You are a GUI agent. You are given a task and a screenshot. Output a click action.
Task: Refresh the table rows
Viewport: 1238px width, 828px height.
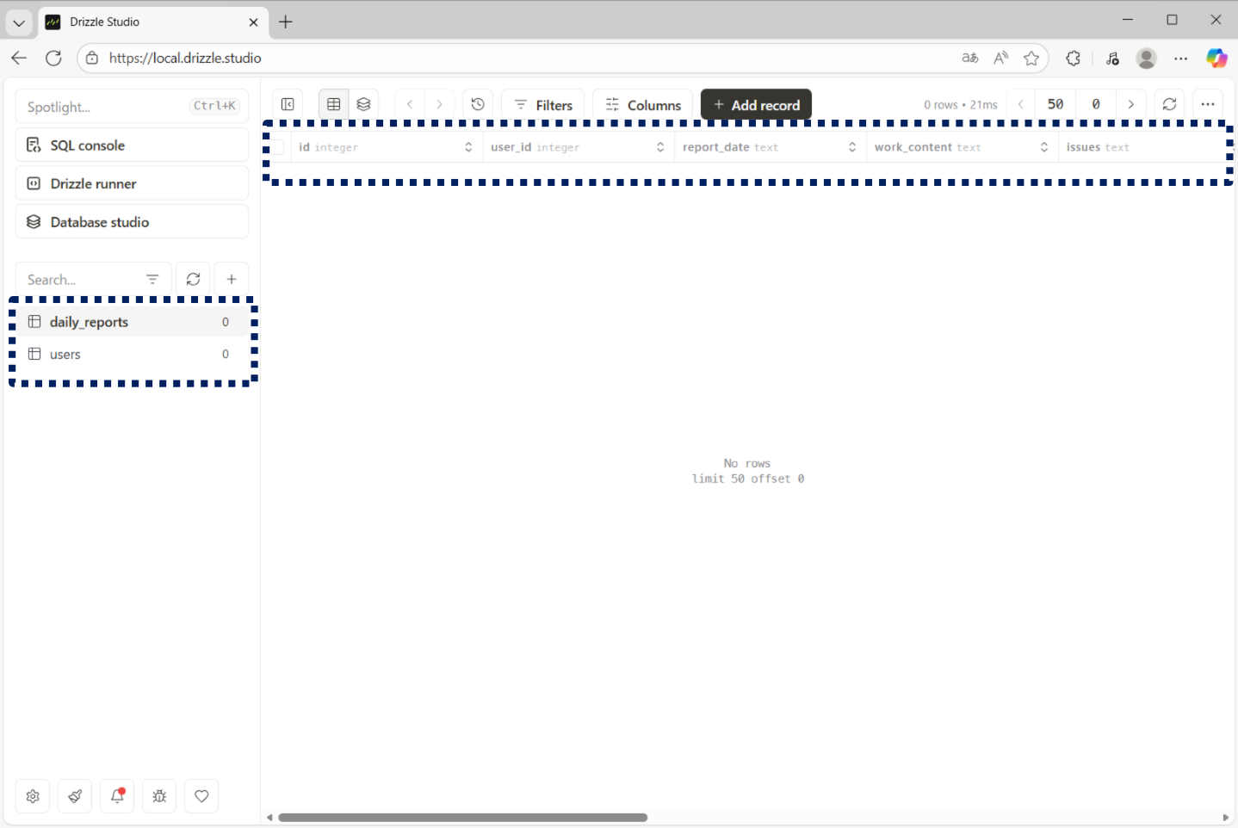[1169, 104]
